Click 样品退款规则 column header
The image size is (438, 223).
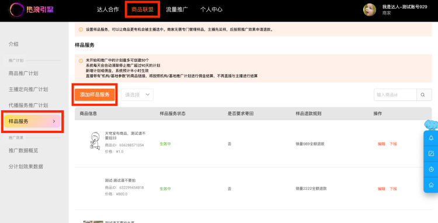click(x=308, y=114)
